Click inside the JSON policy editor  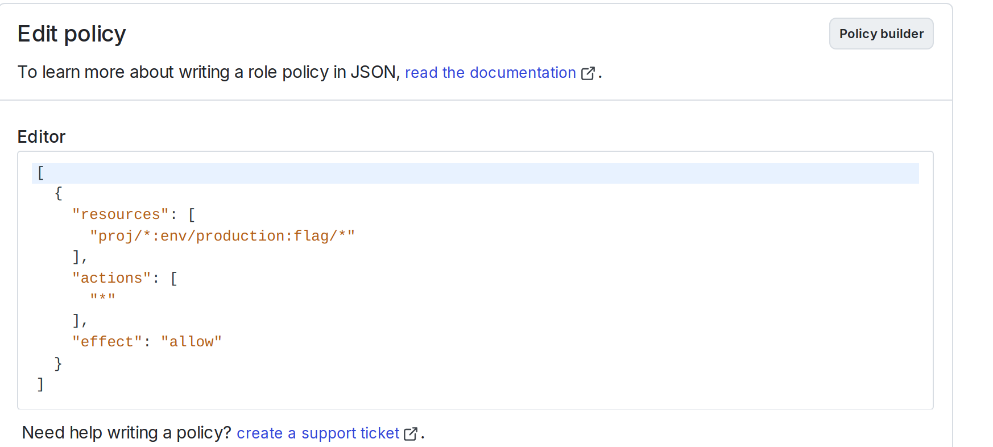398,279
